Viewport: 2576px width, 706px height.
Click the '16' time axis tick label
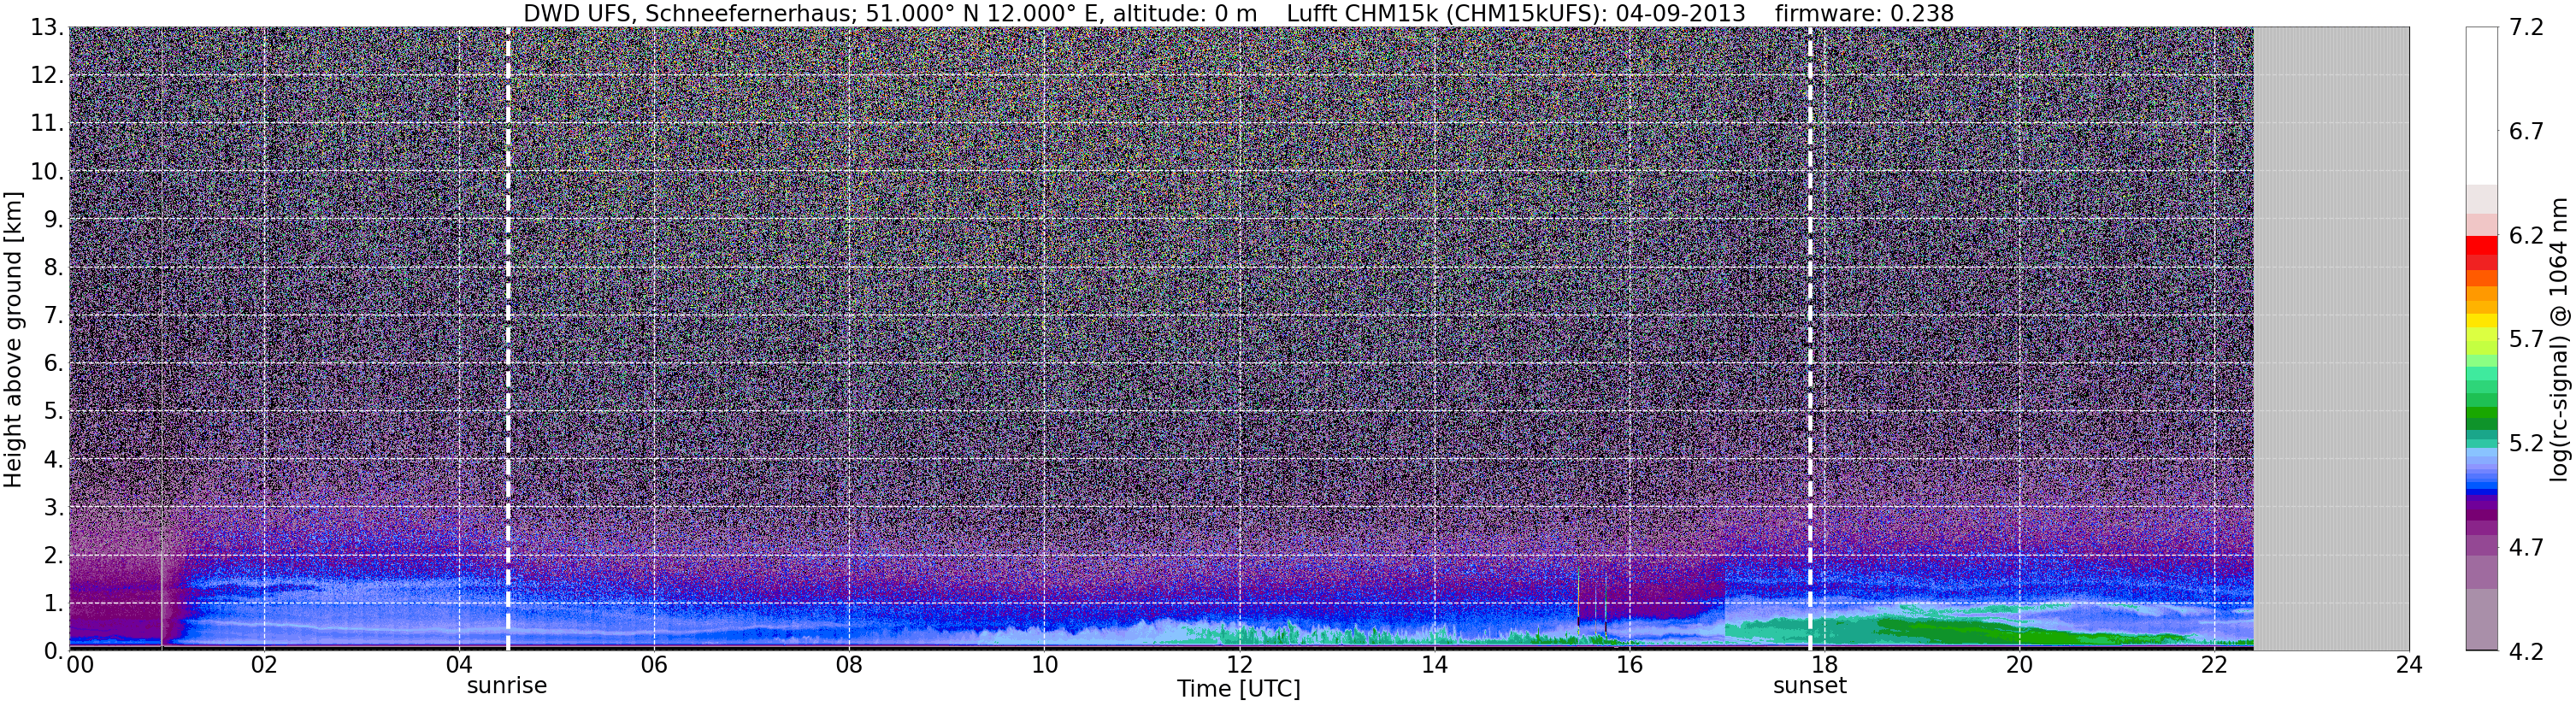point(1629,665)
